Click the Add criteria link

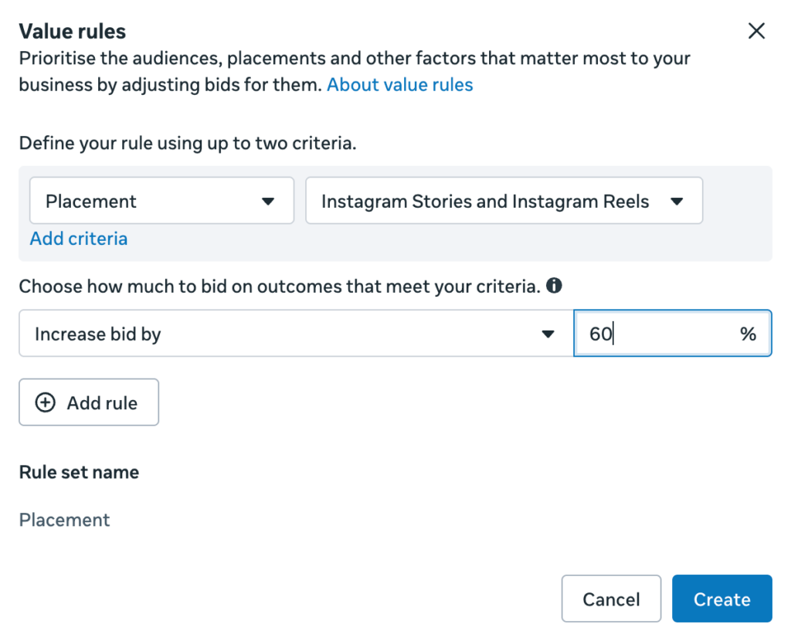tap(79, 239)
